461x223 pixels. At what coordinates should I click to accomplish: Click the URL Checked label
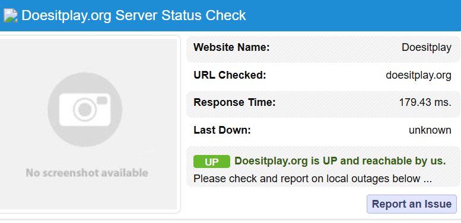(230, 75)
